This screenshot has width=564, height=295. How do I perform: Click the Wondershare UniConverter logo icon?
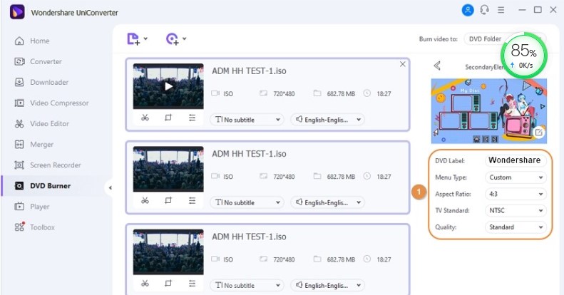(x=17, y=12)
